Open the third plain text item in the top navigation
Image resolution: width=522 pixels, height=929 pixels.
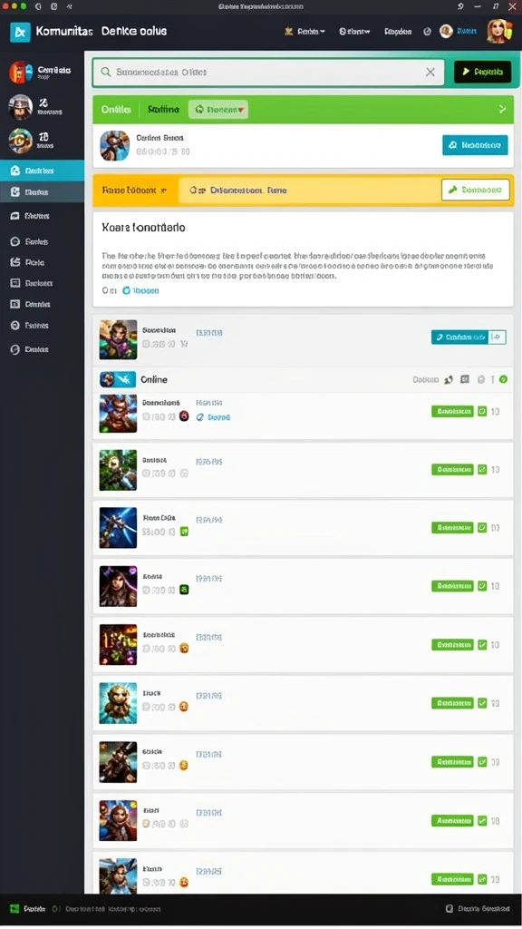tap(398, 32)
